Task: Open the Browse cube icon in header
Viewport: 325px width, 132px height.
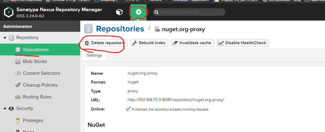Action: (x=119, y=12)
